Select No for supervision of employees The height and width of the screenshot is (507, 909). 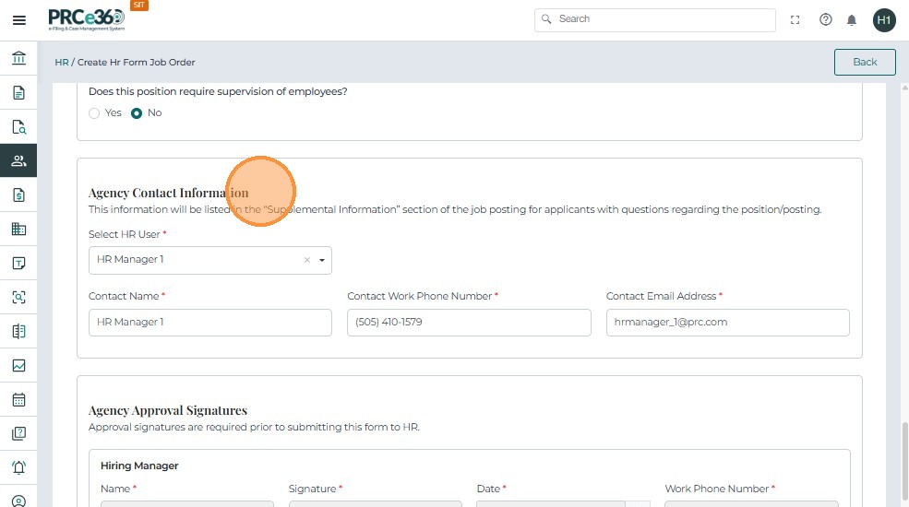click(x=137, y=113)
